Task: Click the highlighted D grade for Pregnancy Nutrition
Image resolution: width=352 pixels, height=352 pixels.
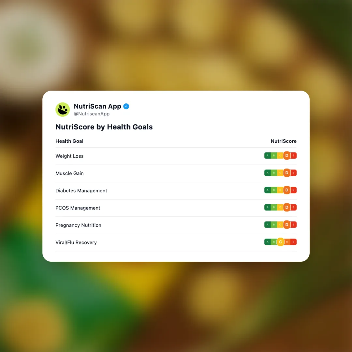Action: 287,225
